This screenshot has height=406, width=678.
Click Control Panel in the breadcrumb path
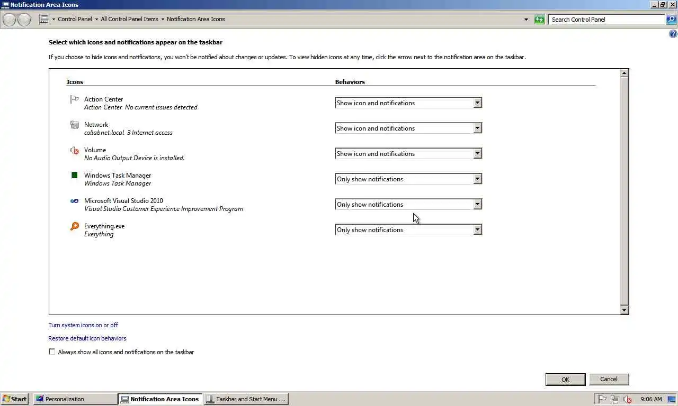point(75,19)
